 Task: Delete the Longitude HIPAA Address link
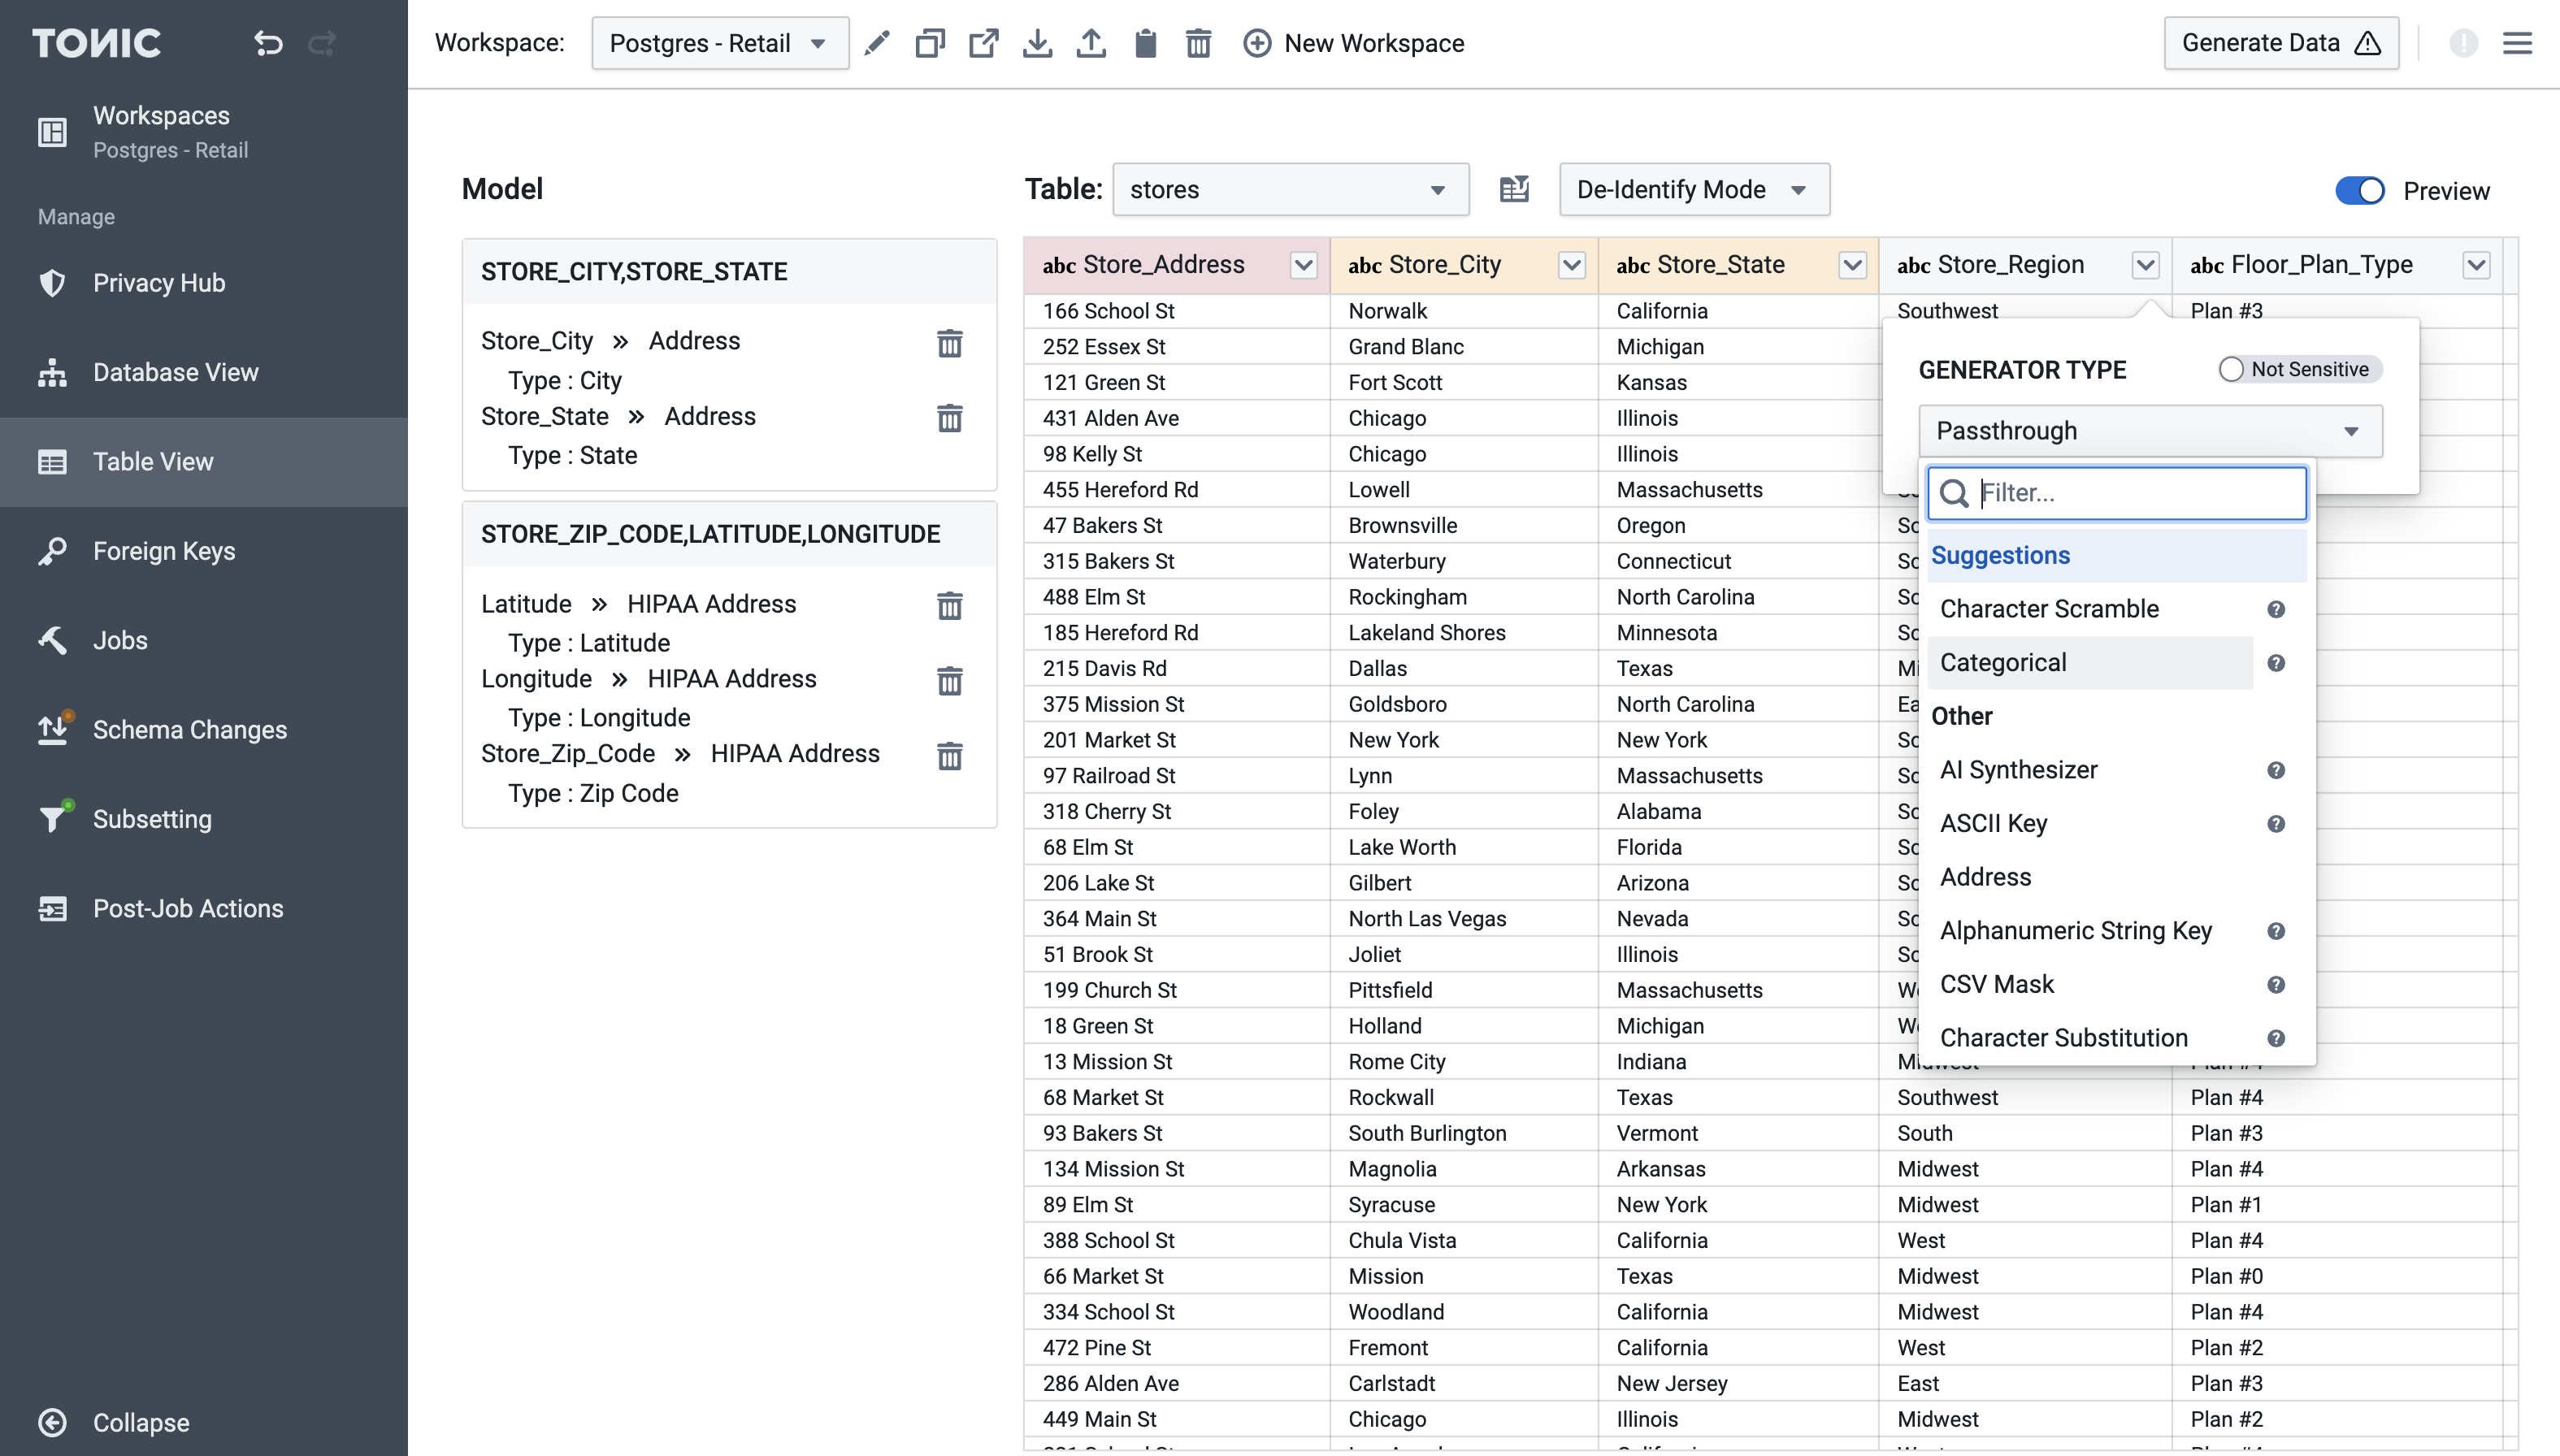click(949, 681)
